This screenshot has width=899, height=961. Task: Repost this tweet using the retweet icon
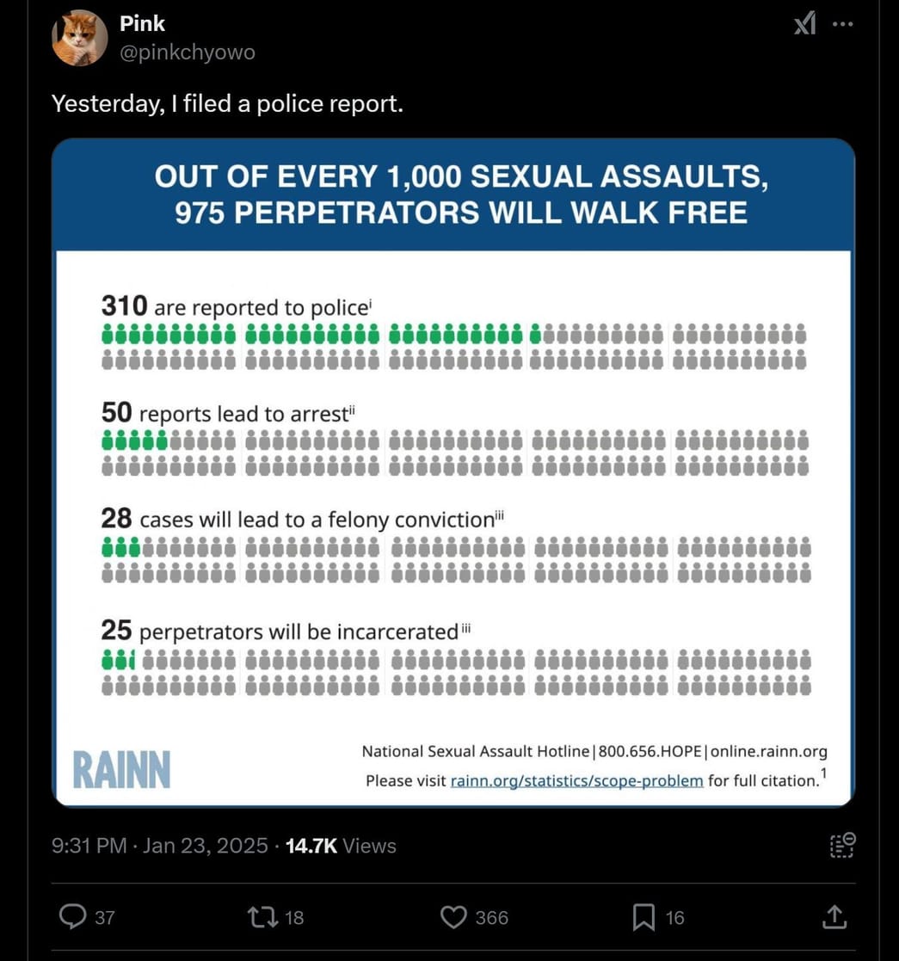[x=261, y=917]
